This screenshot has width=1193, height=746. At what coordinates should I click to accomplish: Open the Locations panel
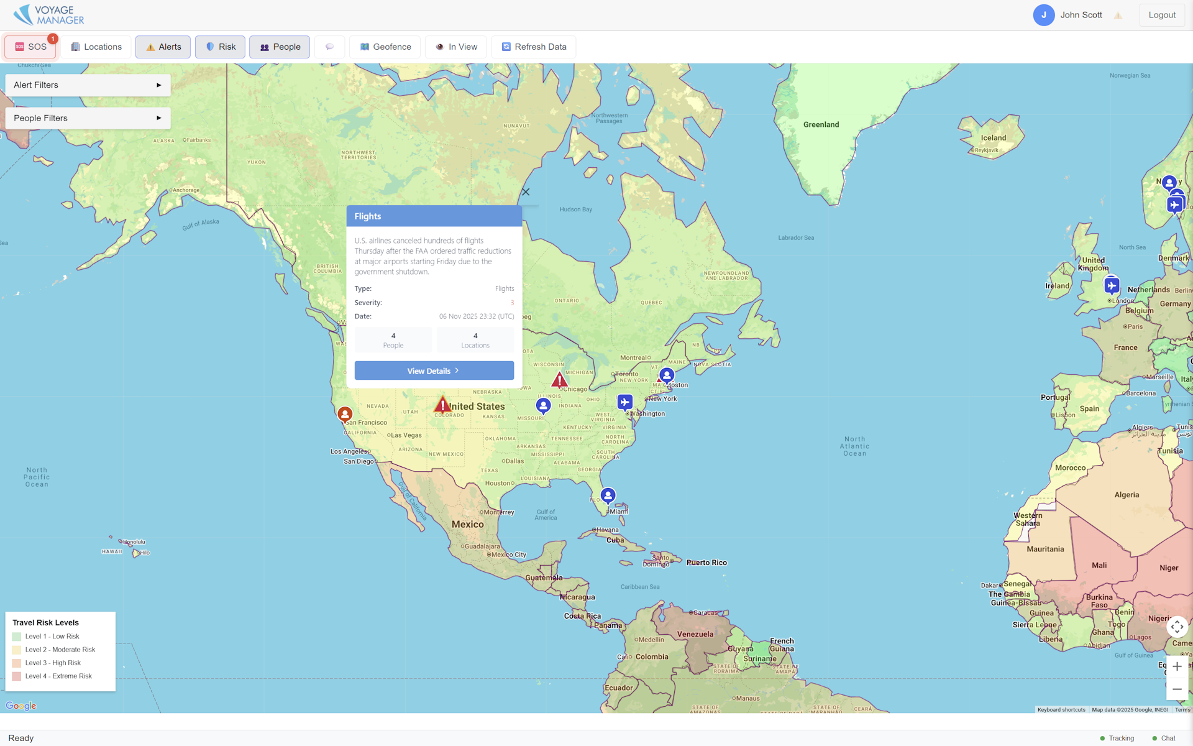[95, 47]
